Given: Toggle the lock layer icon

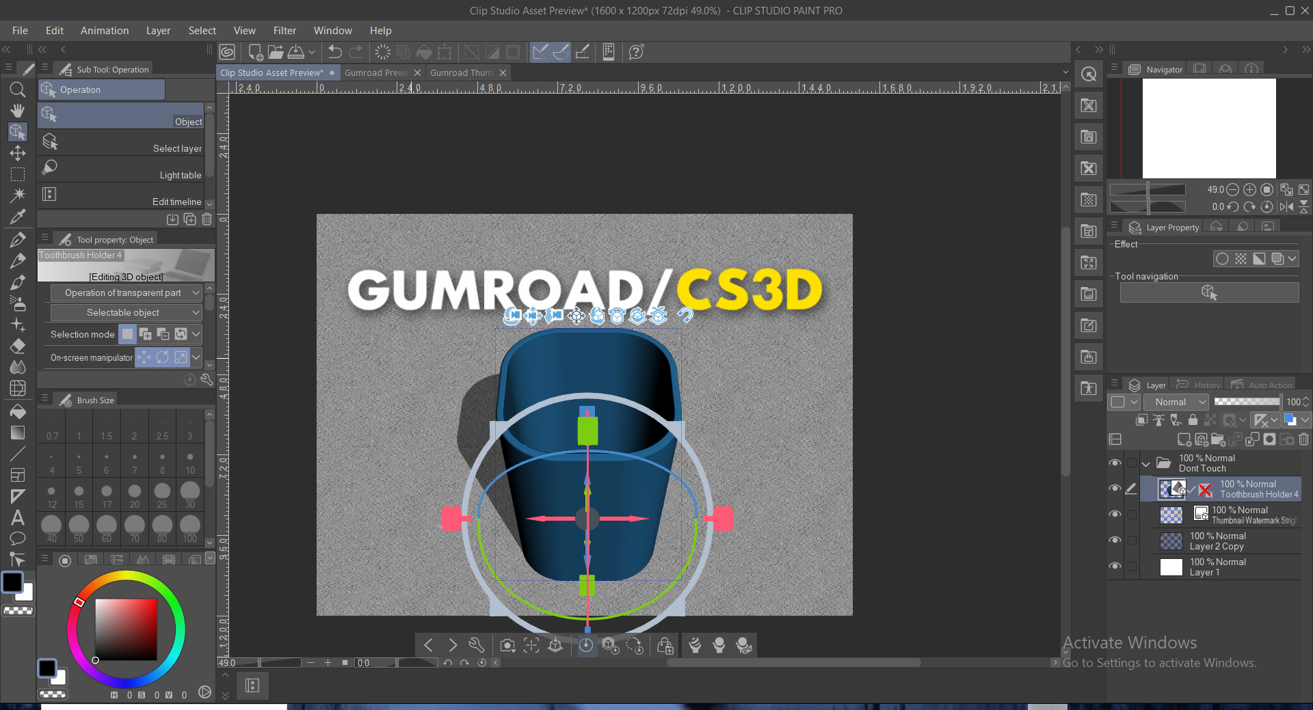Looking at the screenshot, I should [1193, 420].
